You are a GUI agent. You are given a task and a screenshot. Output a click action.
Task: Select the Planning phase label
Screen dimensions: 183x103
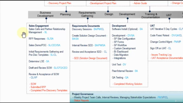(65, 14)
